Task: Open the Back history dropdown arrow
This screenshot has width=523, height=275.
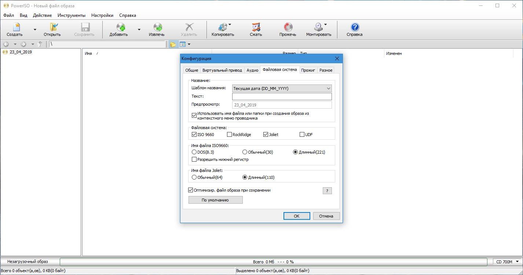Action: [15, 44]
